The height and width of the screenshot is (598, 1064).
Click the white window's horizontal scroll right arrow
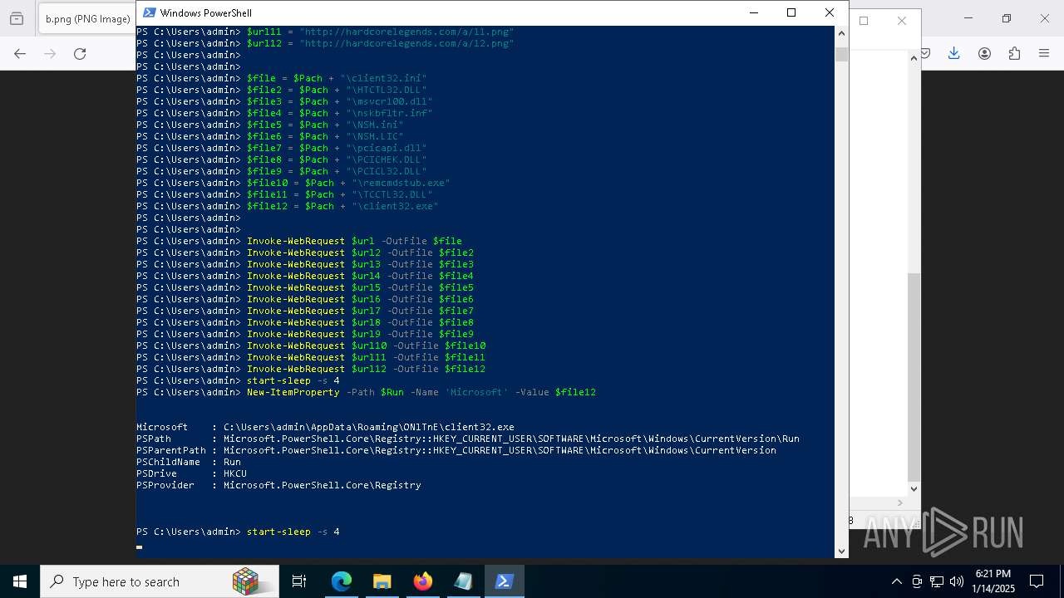(x=900, y=502)
